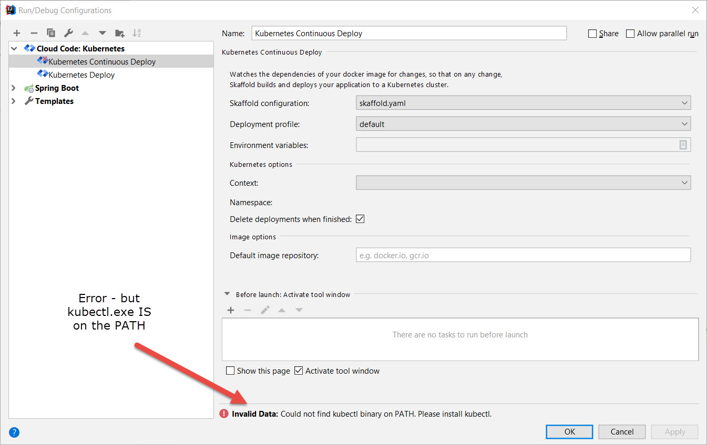Add a before launch task with plus
This screenshot has height=445, width=707.
tap(231, 310)
